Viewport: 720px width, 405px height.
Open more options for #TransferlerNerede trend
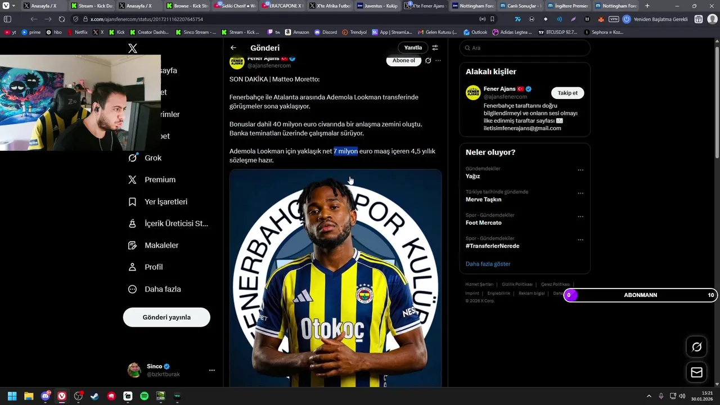point(580,240)
